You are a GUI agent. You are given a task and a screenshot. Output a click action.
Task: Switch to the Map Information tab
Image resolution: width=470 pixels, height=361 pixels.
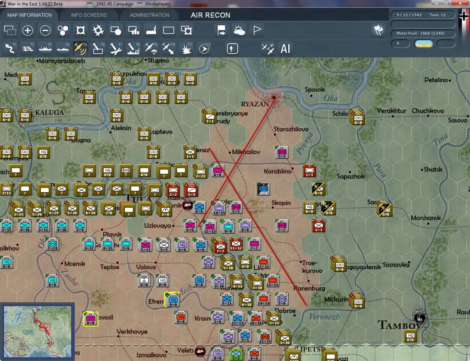pos(29,15)
